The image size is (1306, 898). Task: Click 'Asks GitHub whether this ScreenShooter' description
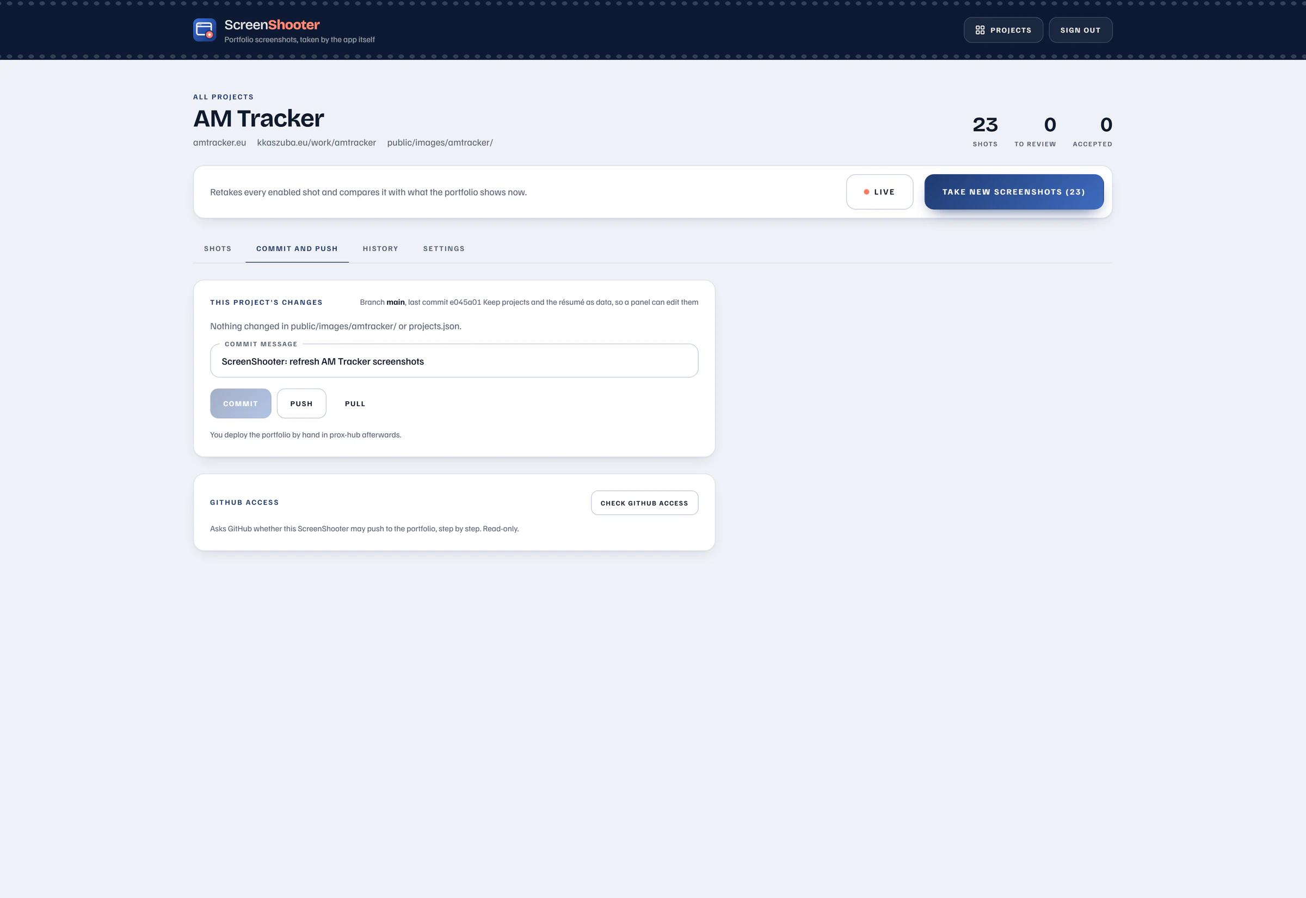coord(365,529)
